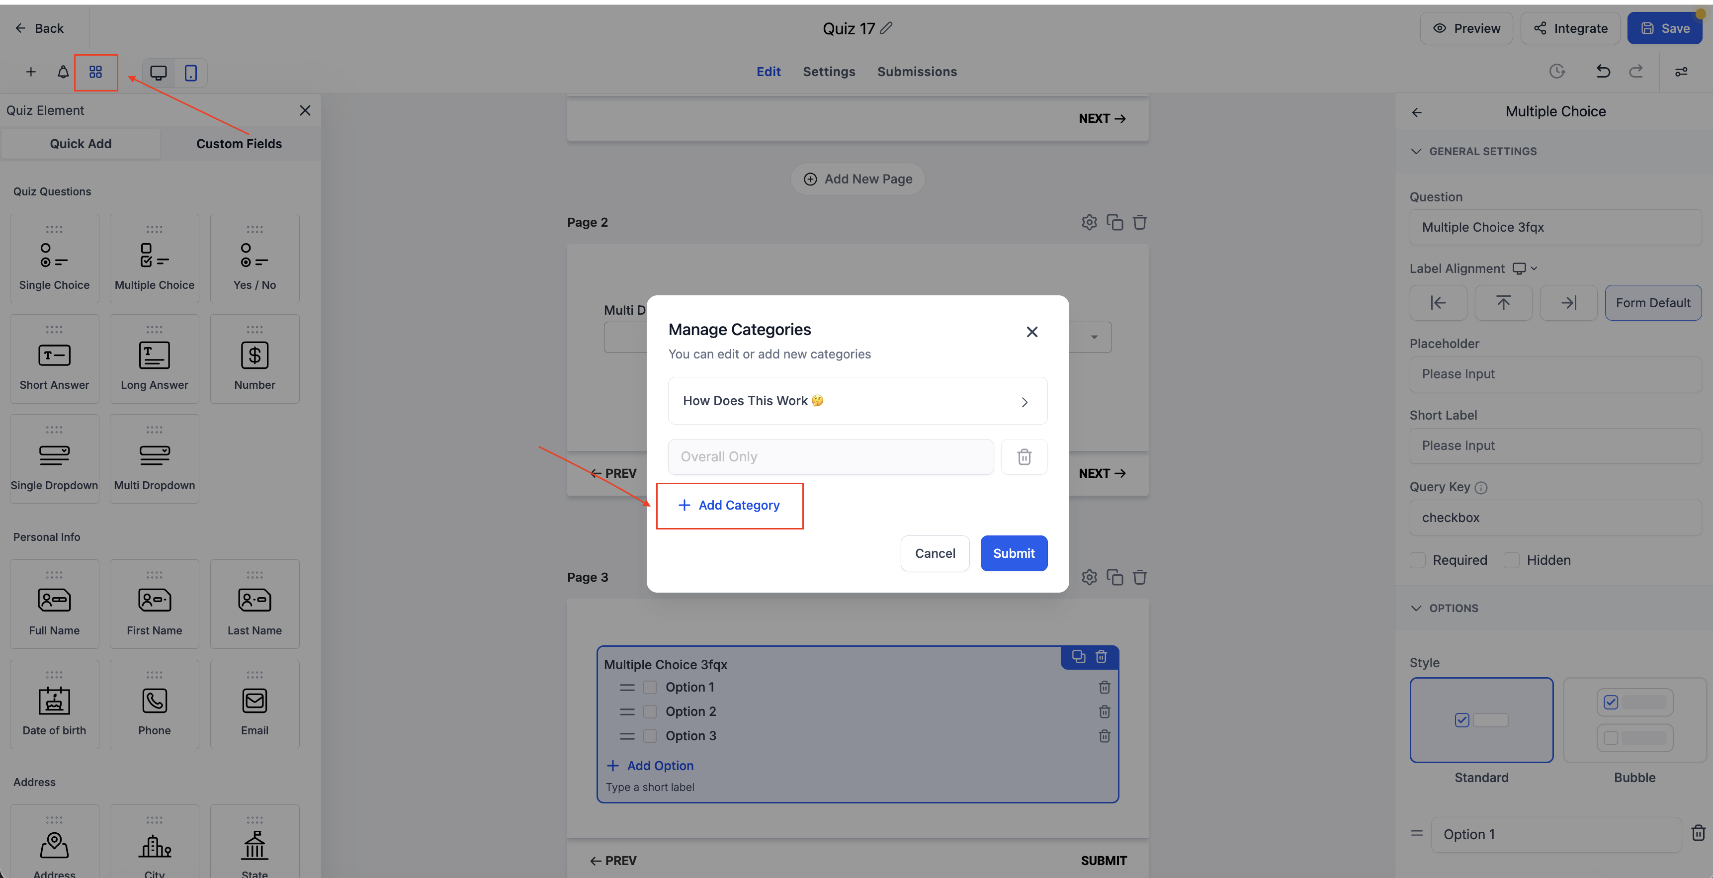Click the notification bell icon
This screenshot has height=878, width=1713.
pos(63,72)
